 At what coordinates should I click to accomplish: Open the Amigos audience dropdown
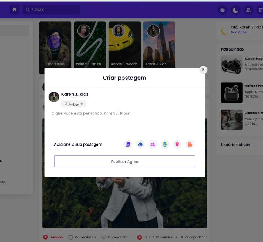tap(74, 104)
